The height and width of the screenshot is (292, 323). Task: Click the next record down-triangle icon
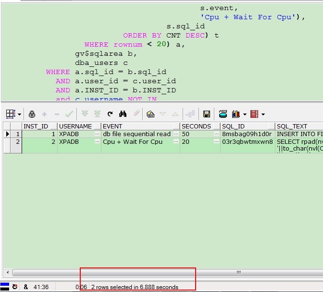pyautogui.click(x=163, y=114)
